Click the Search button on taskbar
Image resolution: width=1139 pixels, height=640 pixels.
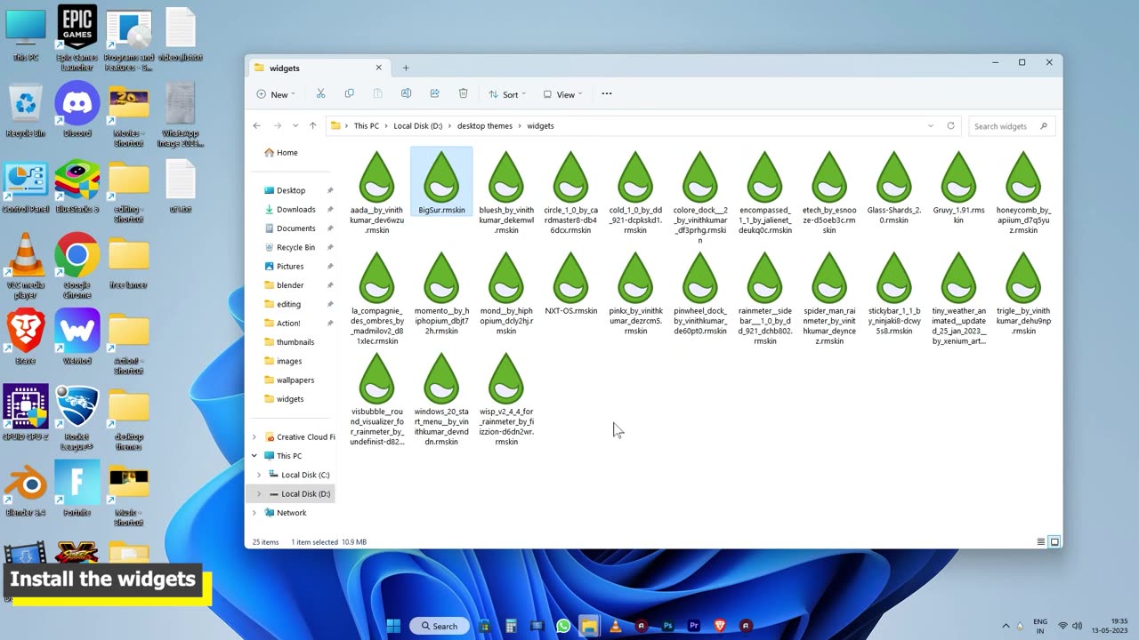[440, 626]
